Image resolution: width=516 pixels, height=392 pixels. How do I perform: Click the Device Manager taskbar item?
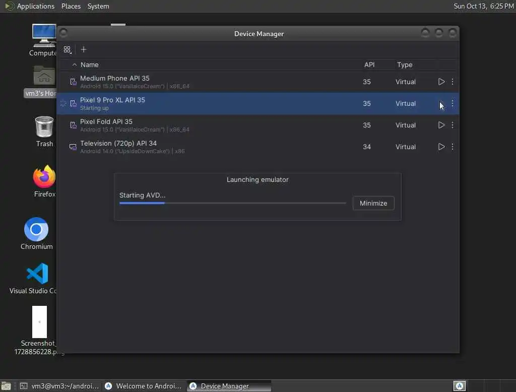(229, 386)
